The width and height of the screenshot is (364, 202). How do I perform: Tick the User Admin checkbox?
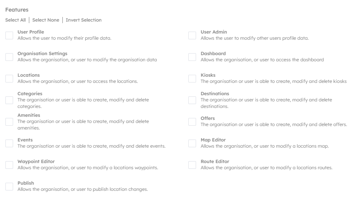(x=192, y=35)
